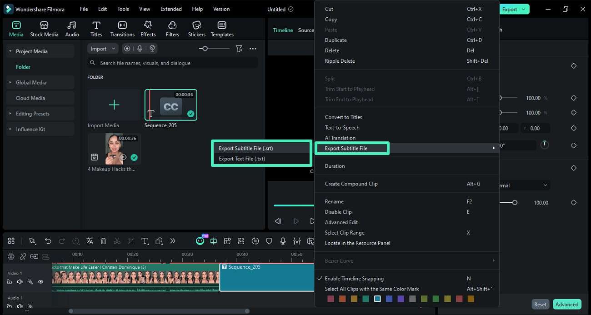Screen dimensions: 591x315
Task: Expand the Influence Kit section
Action: pos(10,129)
